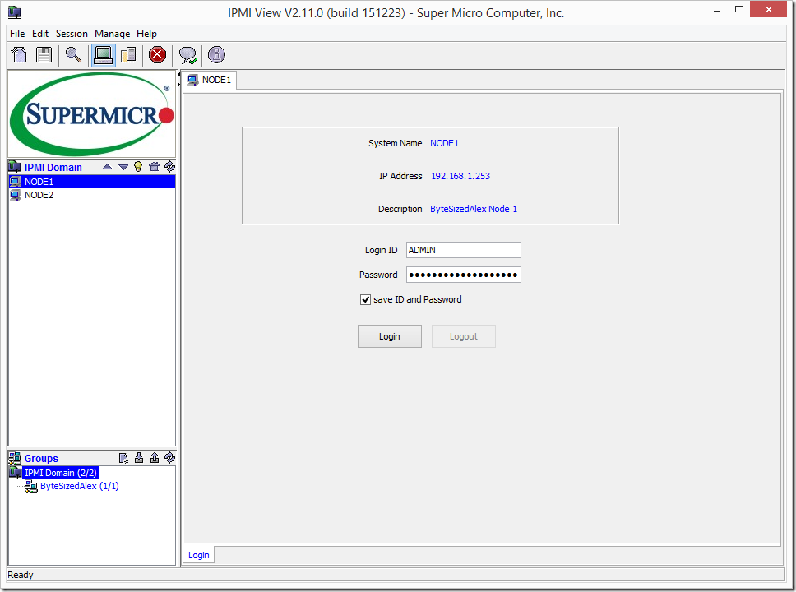Select NODE2 in the IPMI Domain list
The height and width of the screenshot is (592, 796).
[x=92, y=195]
